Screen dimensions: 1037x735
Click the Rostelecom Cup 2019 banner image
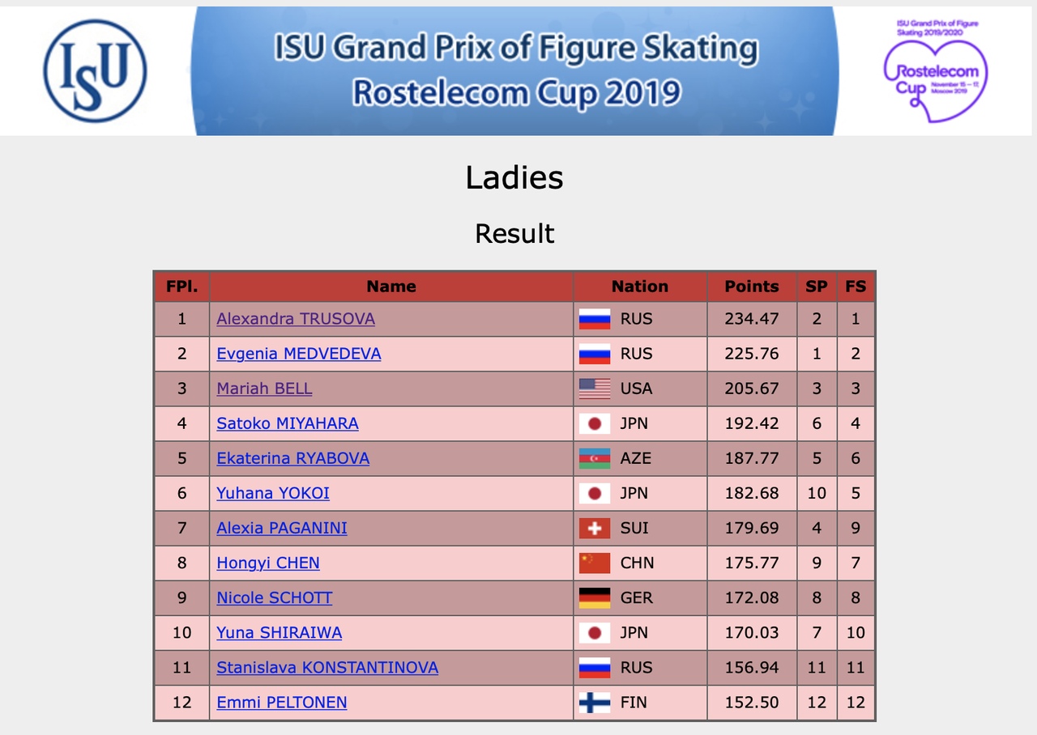click(x=515, y=70)
